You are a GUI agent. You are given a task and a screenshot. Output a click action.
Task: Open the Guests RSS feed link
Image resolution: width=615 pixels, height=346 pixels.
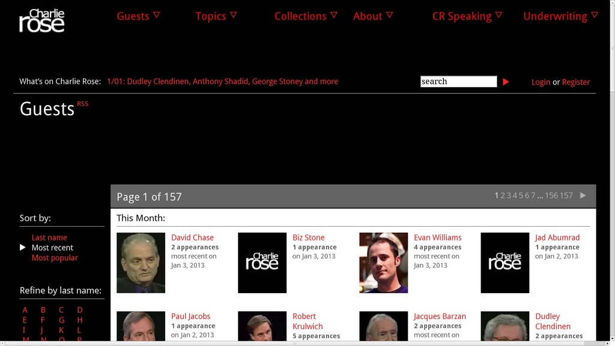tap(82, 104)
